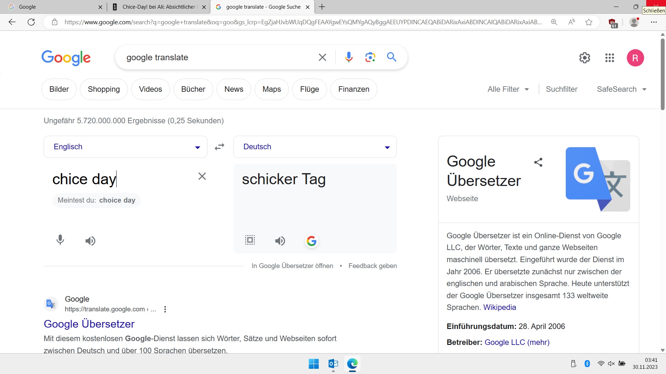Screen dimensions: 666x374
Task: Swap the translation languages
Action: point(219,147)
